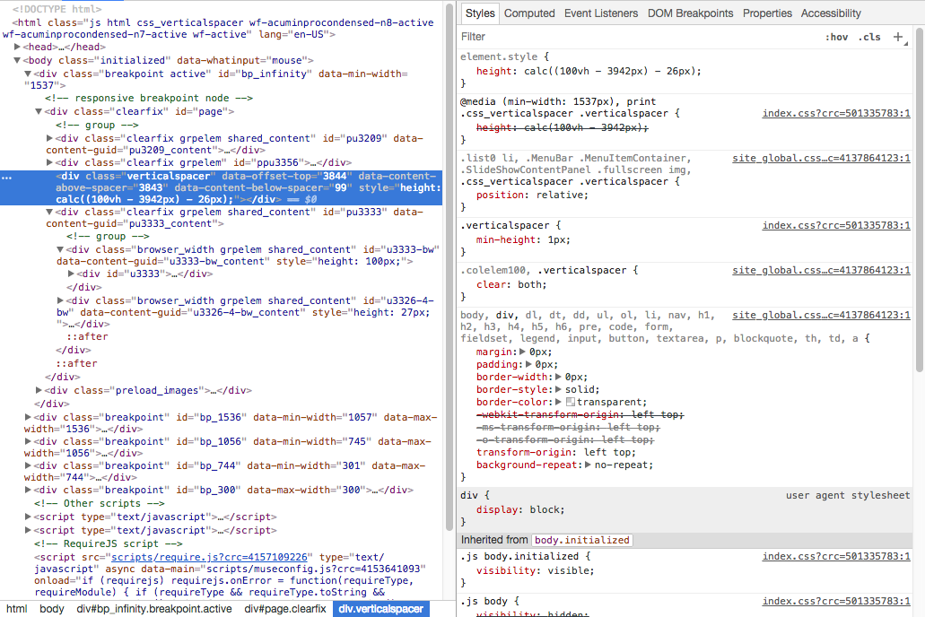Expand the ppu3356 grpelem div
Image resolution: width=925 pixels, height=617 pixels.
49,162
